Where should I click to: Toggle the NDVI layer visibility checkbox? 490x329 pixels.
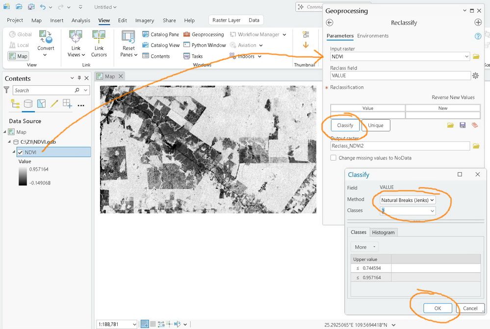coord(20,152)
